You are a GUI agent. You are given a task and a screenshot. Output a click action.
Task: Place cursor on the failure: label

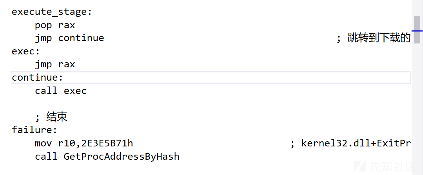[x=34, y=130]
